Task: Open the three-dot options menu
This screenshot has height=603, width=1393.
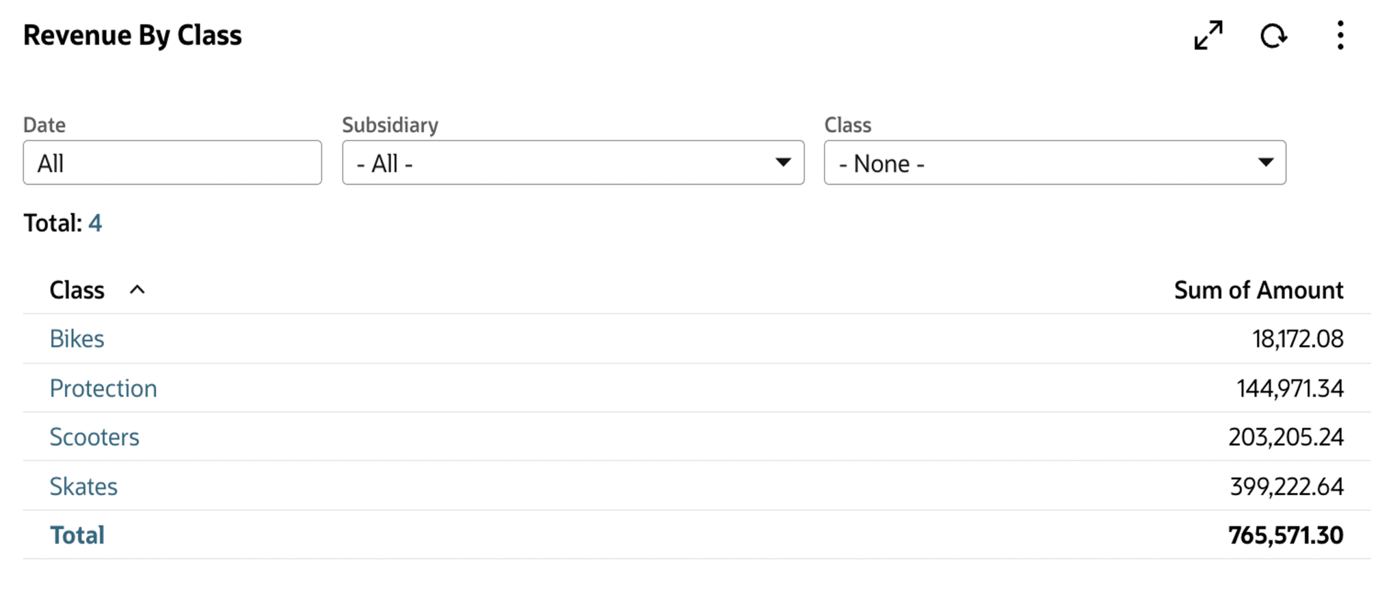Action: pos(1340,35)
